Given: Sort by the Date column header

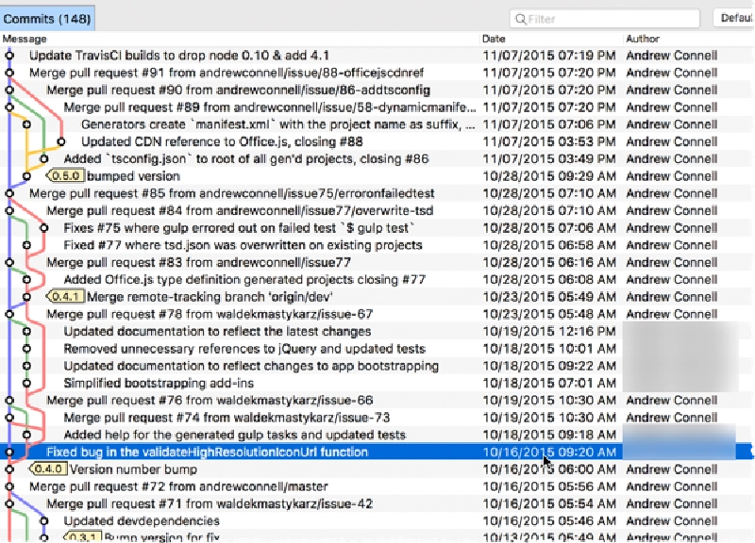Looking at the screenshot, I should pos(494,39).
